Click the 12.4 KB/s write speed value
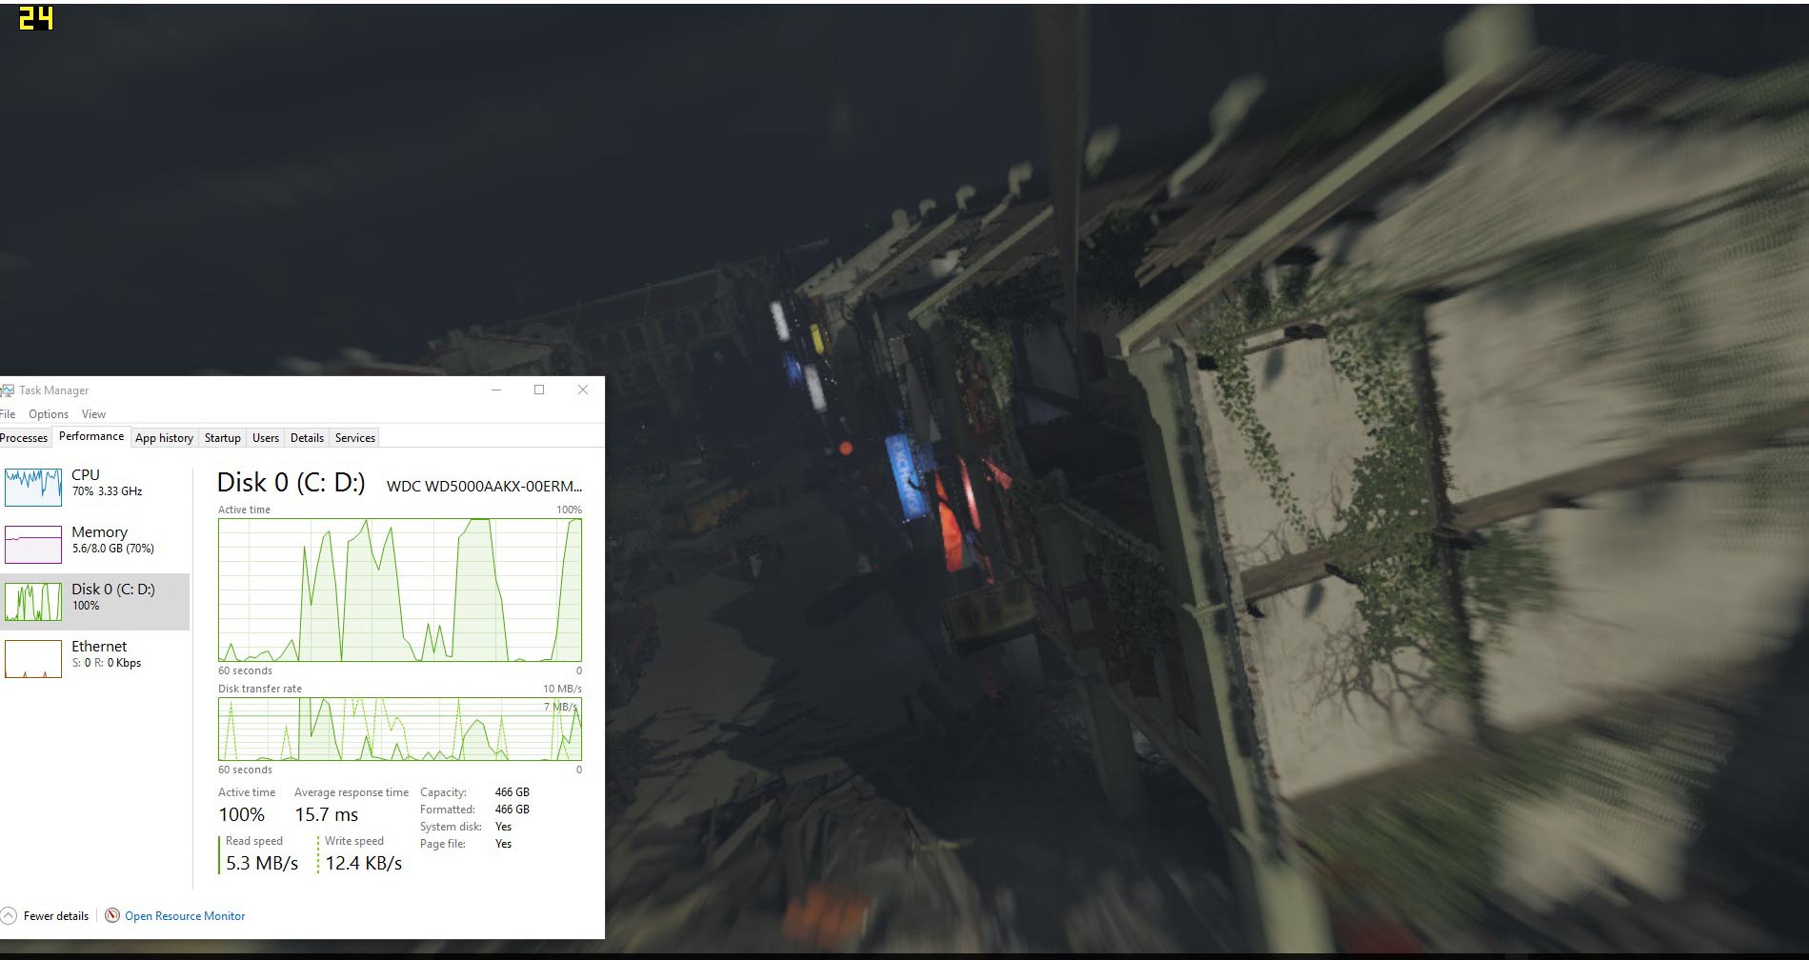1809x960 pixels. point(364,864)
